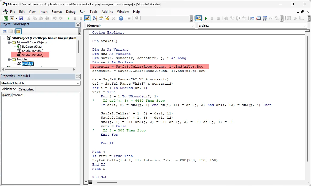The width and height of the screenshot is (311, 186).
Task: Click the Redo arrow icon
Action: [x=61, y=18]
